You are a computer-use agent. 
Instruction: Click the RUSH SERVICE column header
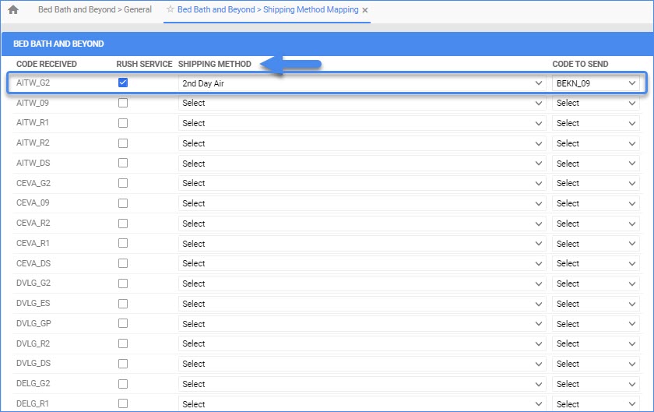[x=144, y=64]
